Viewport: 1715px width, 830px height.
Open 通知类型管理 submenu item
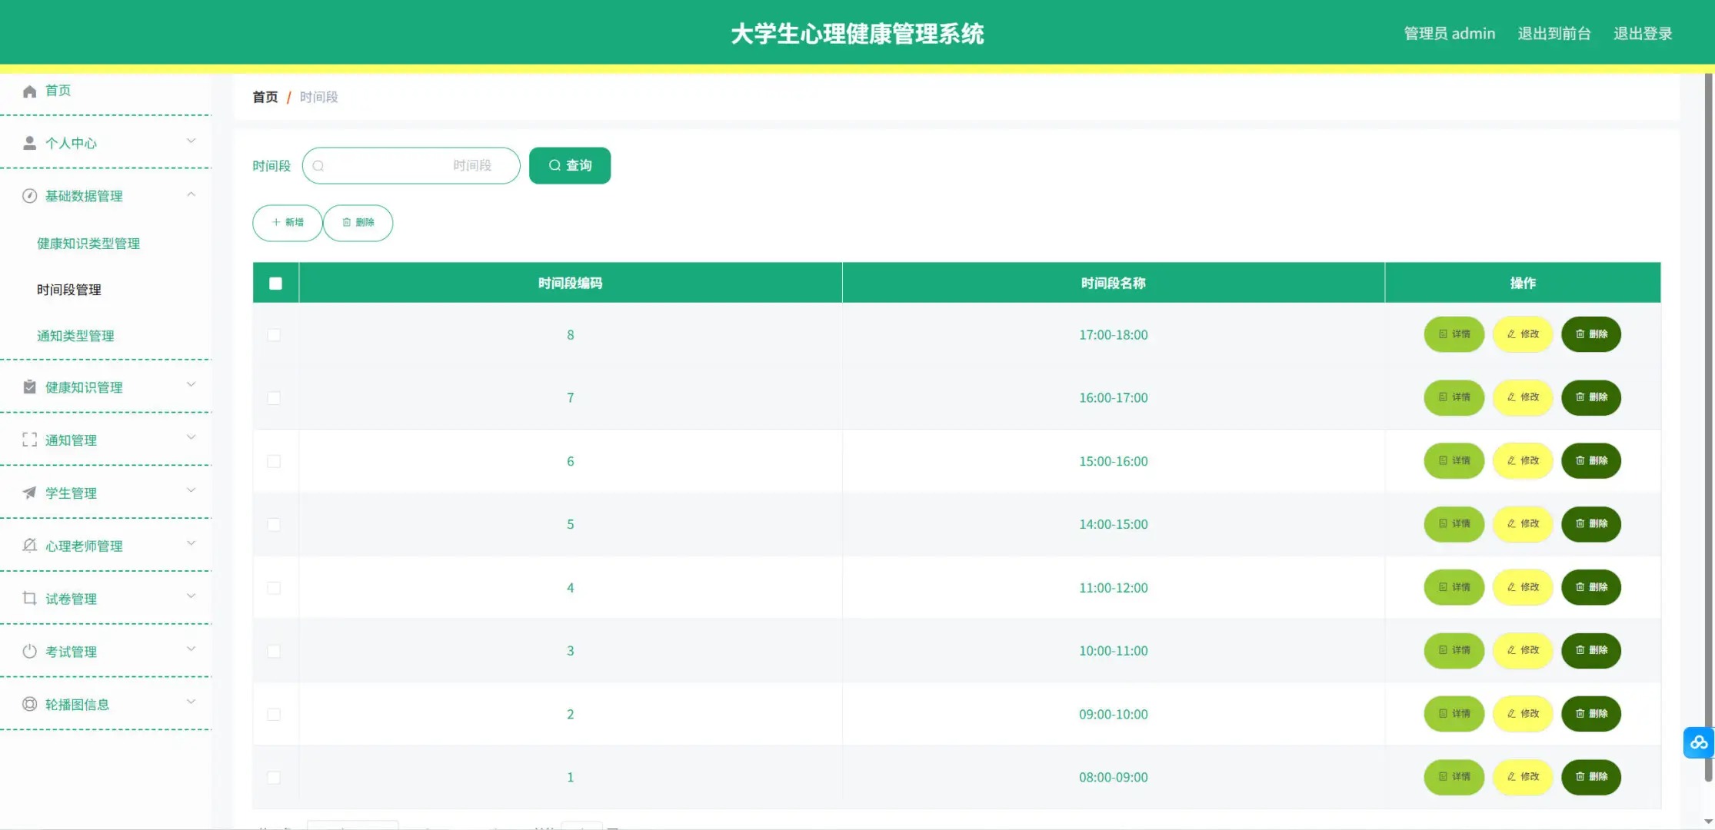tap(75, 336)
